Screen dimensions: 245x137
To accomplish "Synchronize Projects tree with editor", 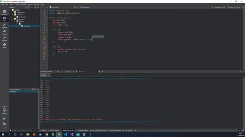I will (x=32, y=7).
